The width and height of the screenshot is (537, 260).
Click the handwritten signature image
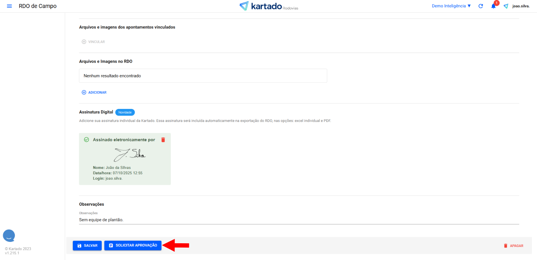pyautogui.click(x=130, y=154)
